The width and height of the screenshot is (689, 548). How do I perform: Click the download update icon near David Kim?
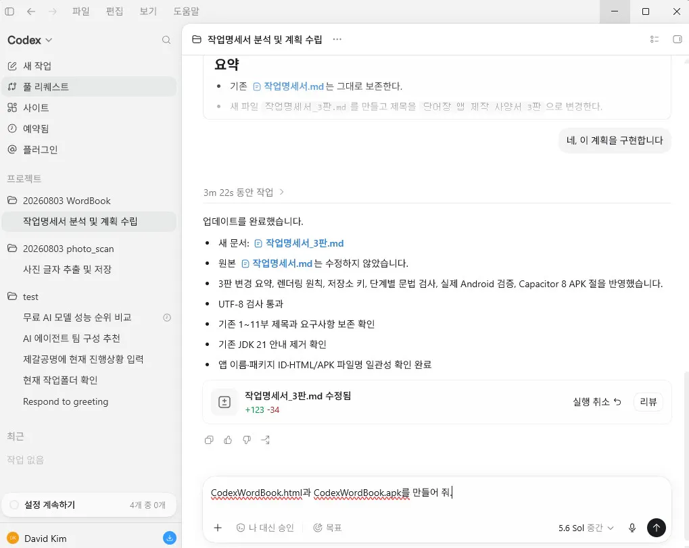coord(170,538)
